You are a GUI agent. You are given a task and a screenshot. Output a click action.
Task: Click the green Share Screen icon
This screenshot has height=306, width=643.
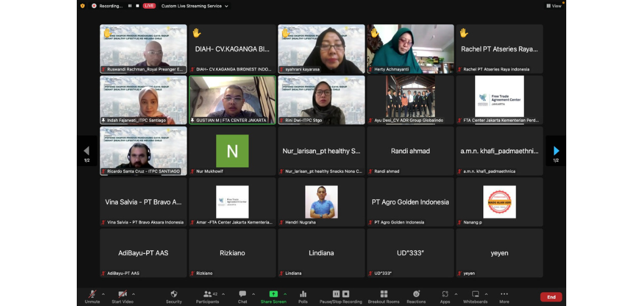click(x=273, y=294)
